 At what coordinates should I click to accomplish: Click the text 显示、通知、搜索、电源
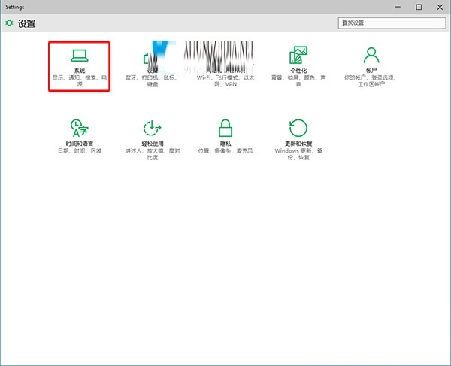click(x=80, y=81)
